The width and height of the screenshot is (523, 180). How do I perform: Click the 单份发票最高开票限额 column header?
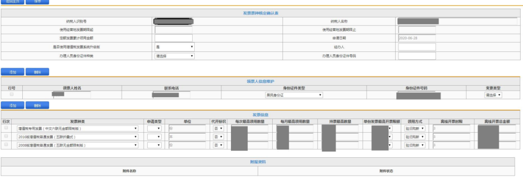point(382,121)
